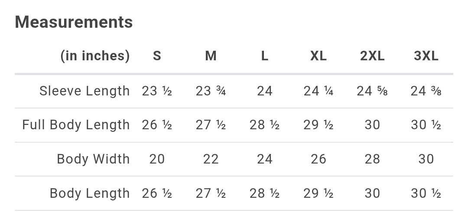Select the 3XL size column header
Screen dimensions: 468x216
click(426, 56)
